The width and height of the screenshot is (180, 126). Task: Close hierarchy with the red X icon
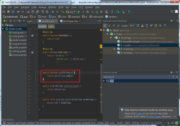(x=160, y=26)
